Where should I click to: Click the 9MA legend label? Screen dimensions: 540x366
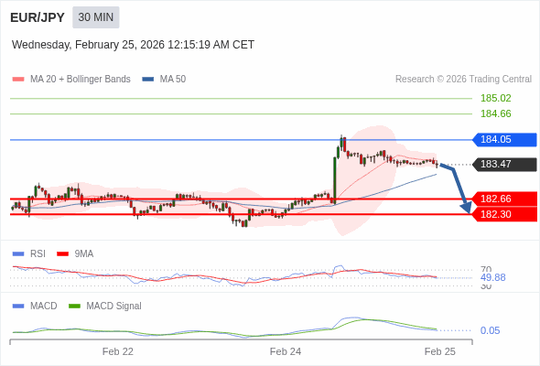click(x=83, y=254)
